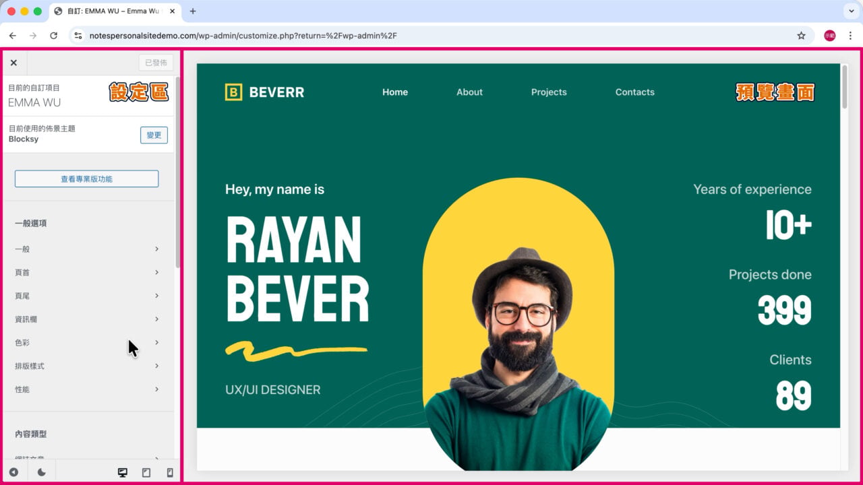863x485 pixels.
Task: Click the preview pane vertical scrollbar
Action: (x=845, y=86)
